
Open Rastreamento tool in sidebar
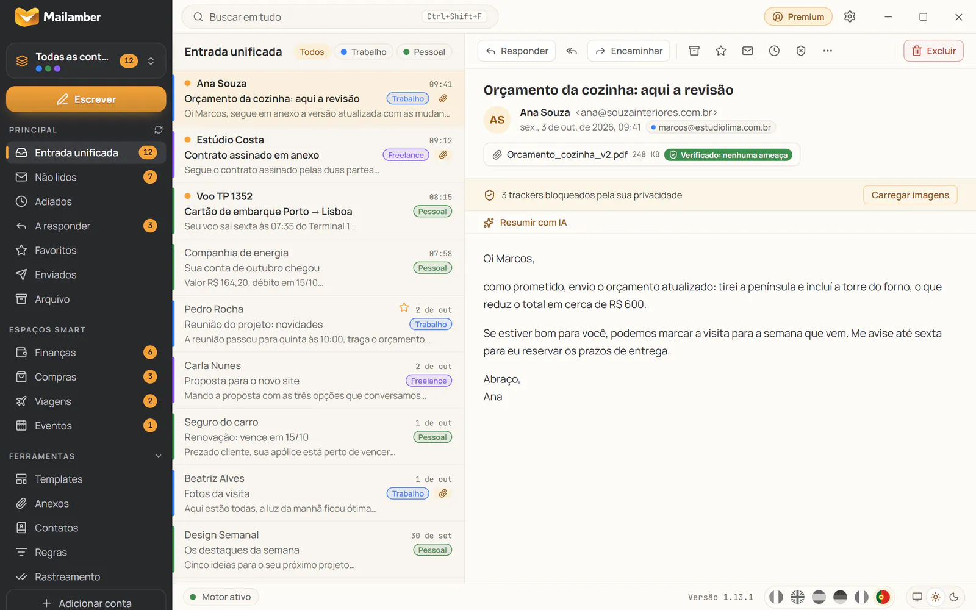pos(86,576)
